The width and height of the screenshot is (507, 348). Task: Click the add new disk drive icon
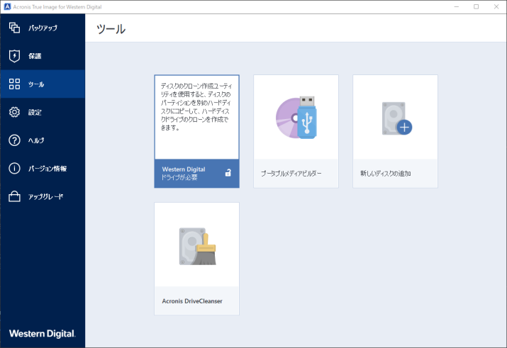pos(396,118)
